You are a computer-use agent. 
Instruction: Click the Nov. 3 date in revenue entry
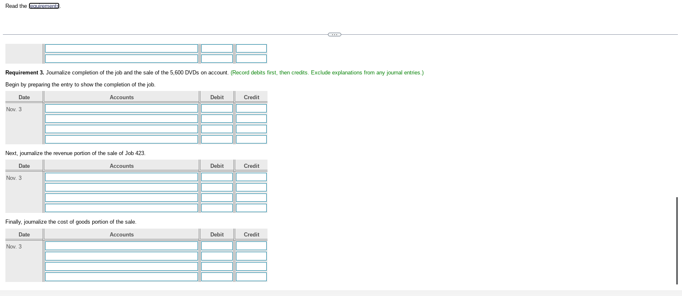(14, 178)
